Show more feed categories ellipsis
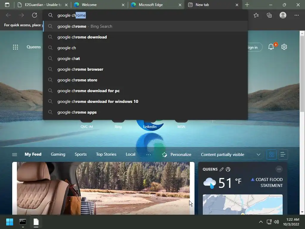The image size is (305, 229). 148,155
